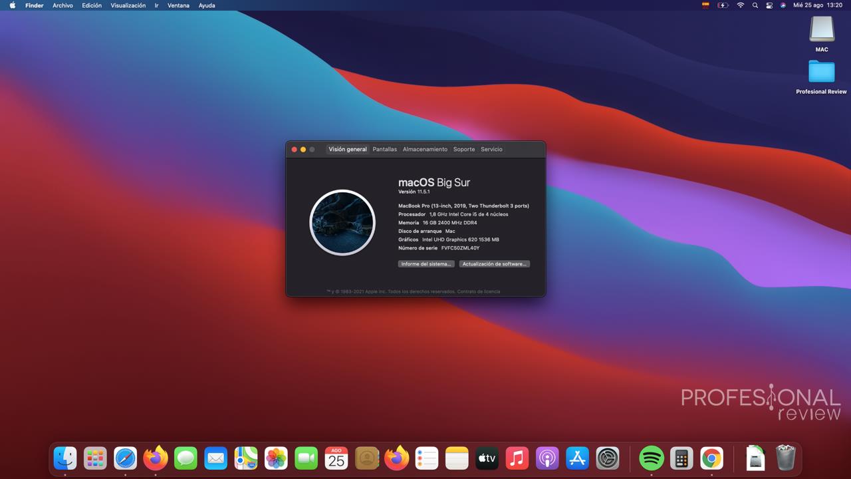Launch Mail from the Dock
Image resolution: width=851 pixels, height=479 pixels.
click(216, 458)
